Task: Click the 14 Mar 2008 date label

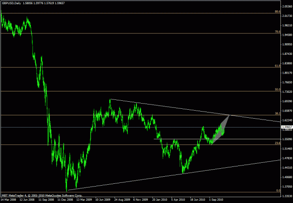Action: click(8, 200)
